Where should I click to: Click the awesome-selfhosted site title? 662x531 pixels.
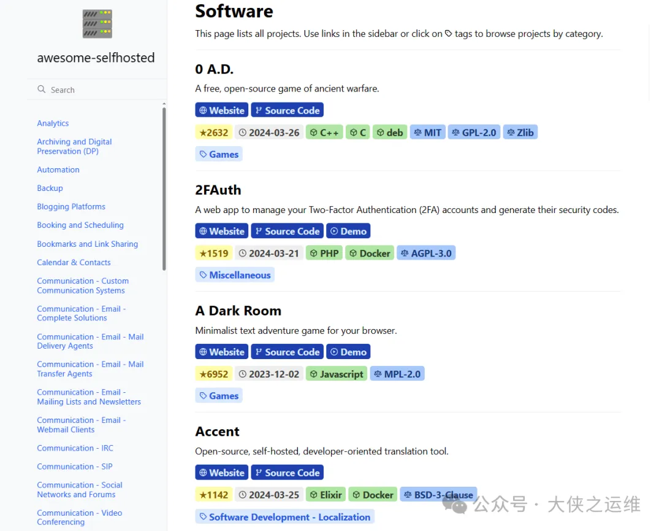(x=96, y=58)
